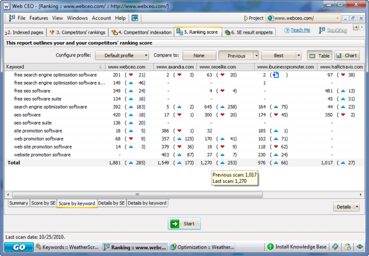Click the GO button
Image resolution: width=369 pixels, height=256 pixels.
point(19,247)
